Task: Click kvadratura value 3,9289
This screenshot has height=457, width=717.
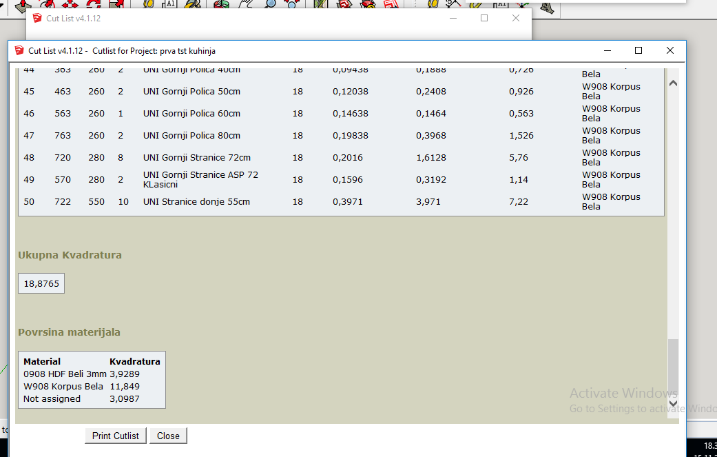Action: [125, 374]
